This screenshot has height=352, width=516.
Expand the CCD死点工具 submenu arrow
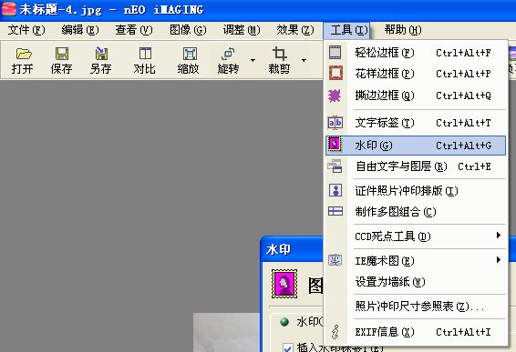tap(499, 235)
